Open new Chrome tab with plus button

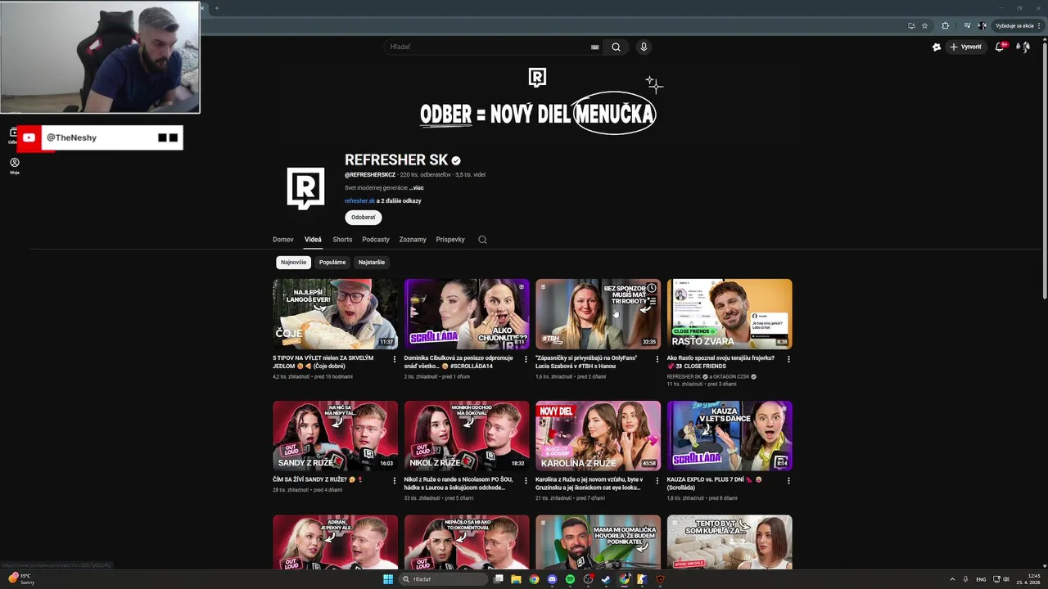pyautogui.click(x=217, y=8)
